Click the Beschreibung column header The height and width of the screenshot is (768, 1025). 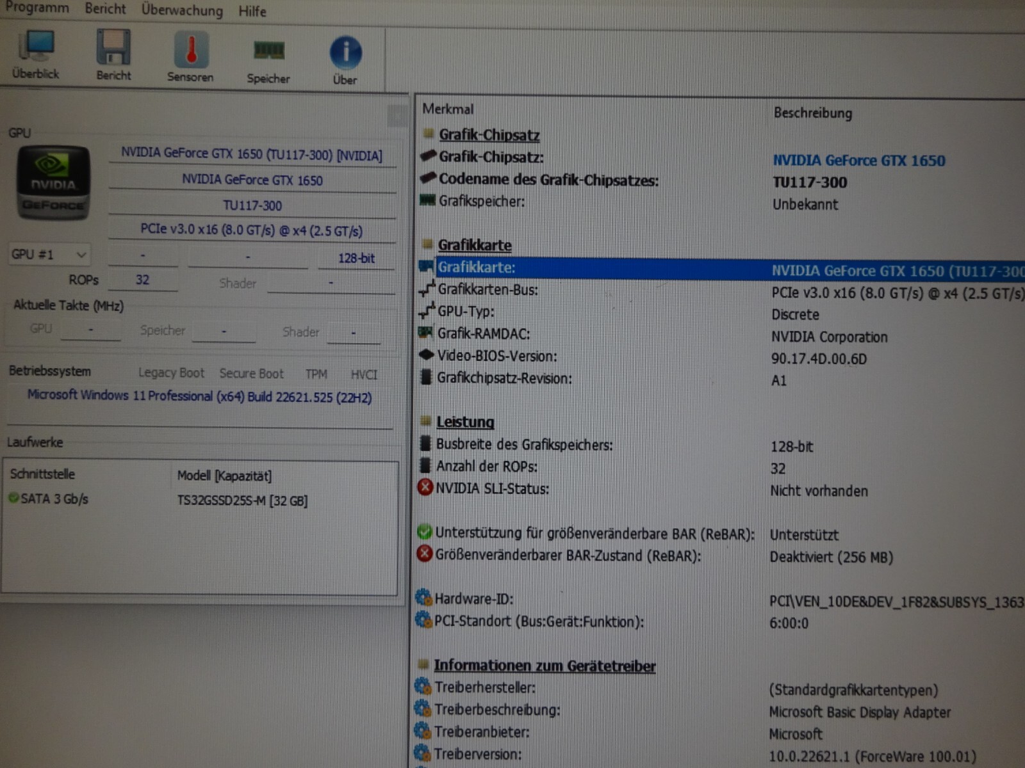coord(813,113)
